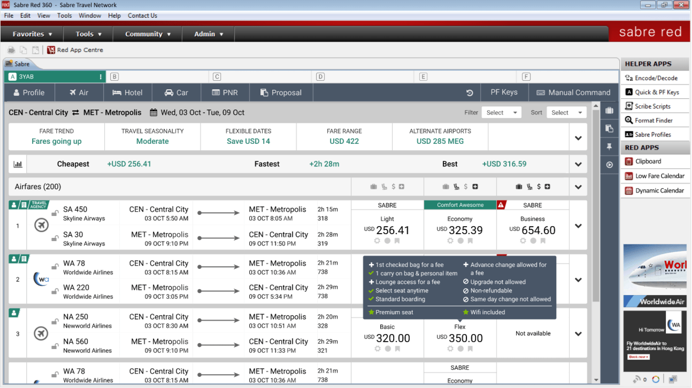Click the documents icon in the side strip
The width and height of the screenshot is (692, 388).
609,128
